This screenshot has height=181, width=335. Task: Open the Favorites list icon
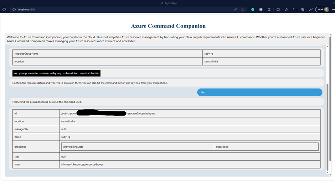286,9
